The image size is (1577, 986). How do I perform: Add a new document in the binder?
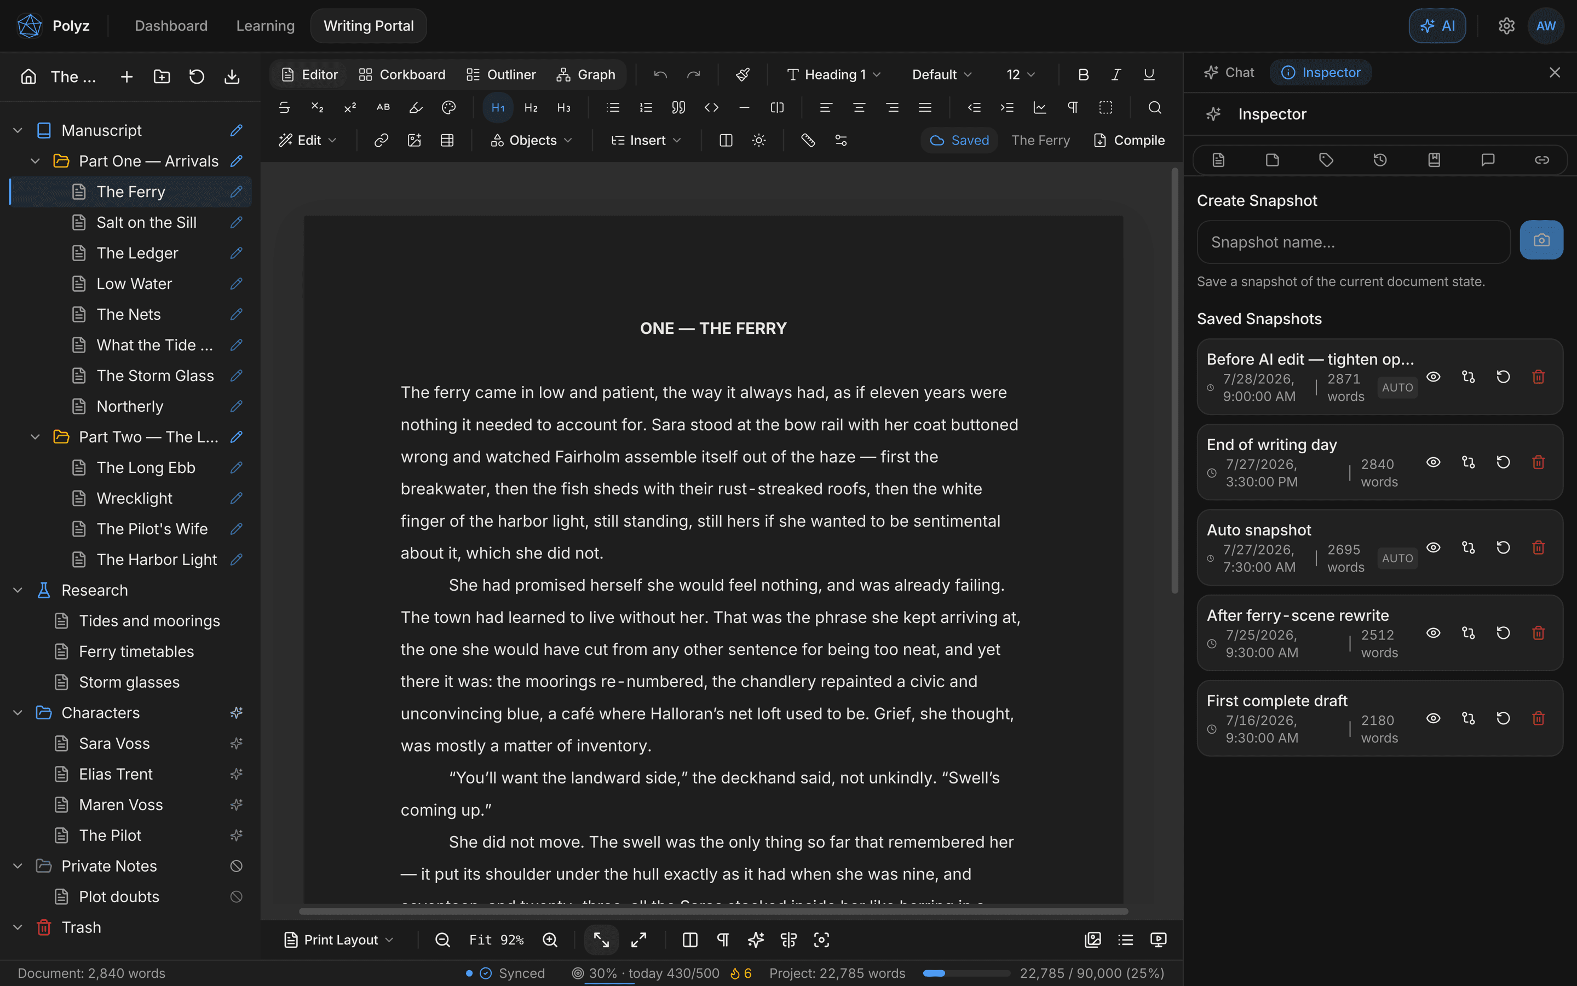coord(126,77)
